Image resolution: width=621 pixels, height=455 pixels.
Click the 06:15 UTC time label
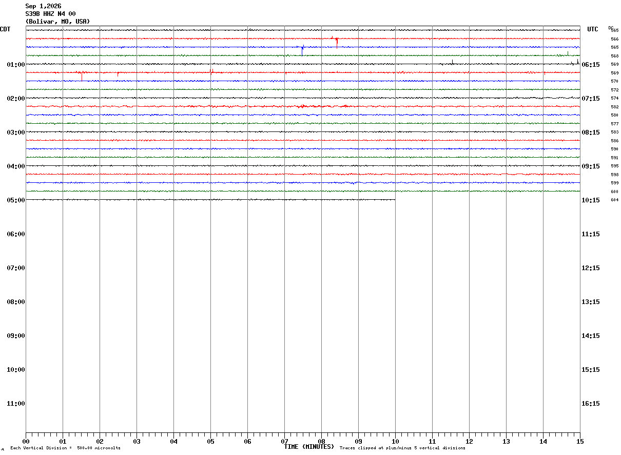pyautogui.click(x=591, y=65)
